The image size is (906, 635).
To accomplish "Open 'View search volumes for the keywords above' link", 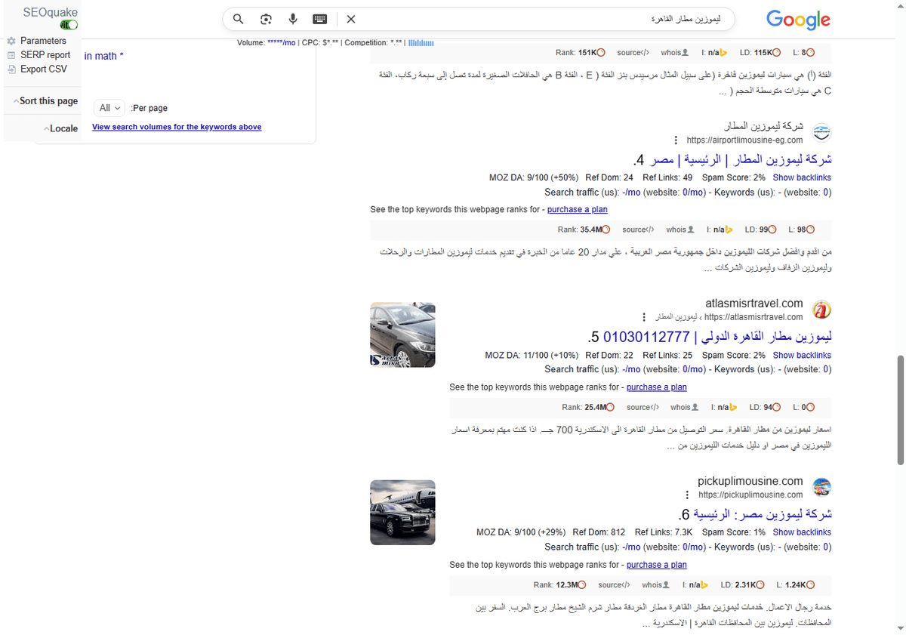I will pyautogui.click(x=176, y=126).
